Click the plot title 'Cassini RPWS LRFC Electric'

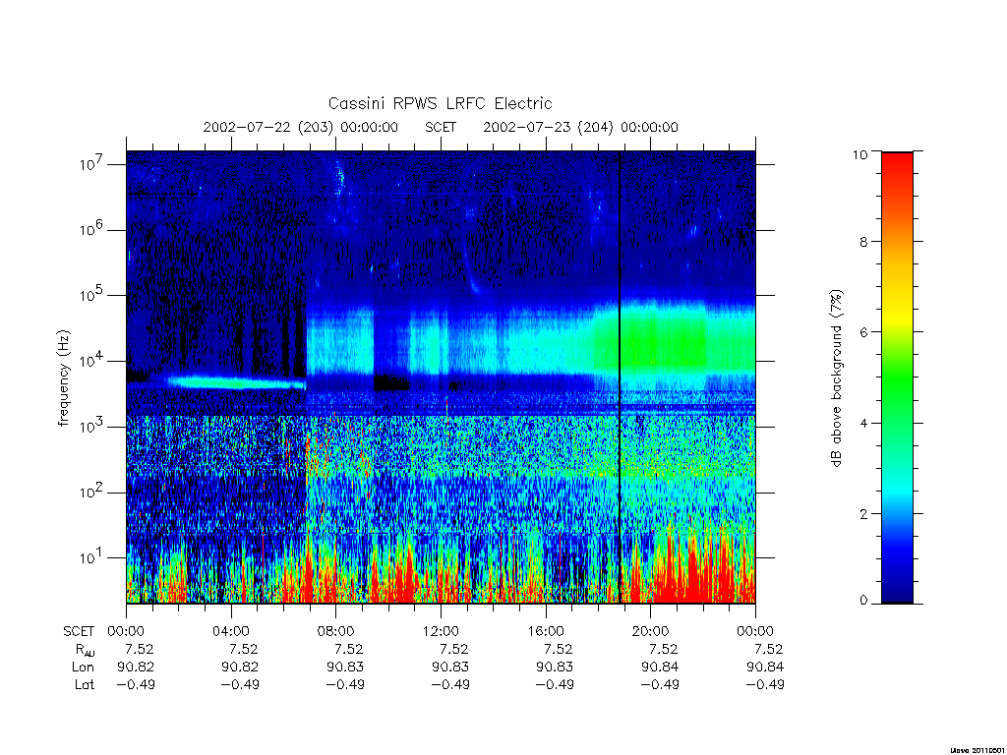[440, 104]
